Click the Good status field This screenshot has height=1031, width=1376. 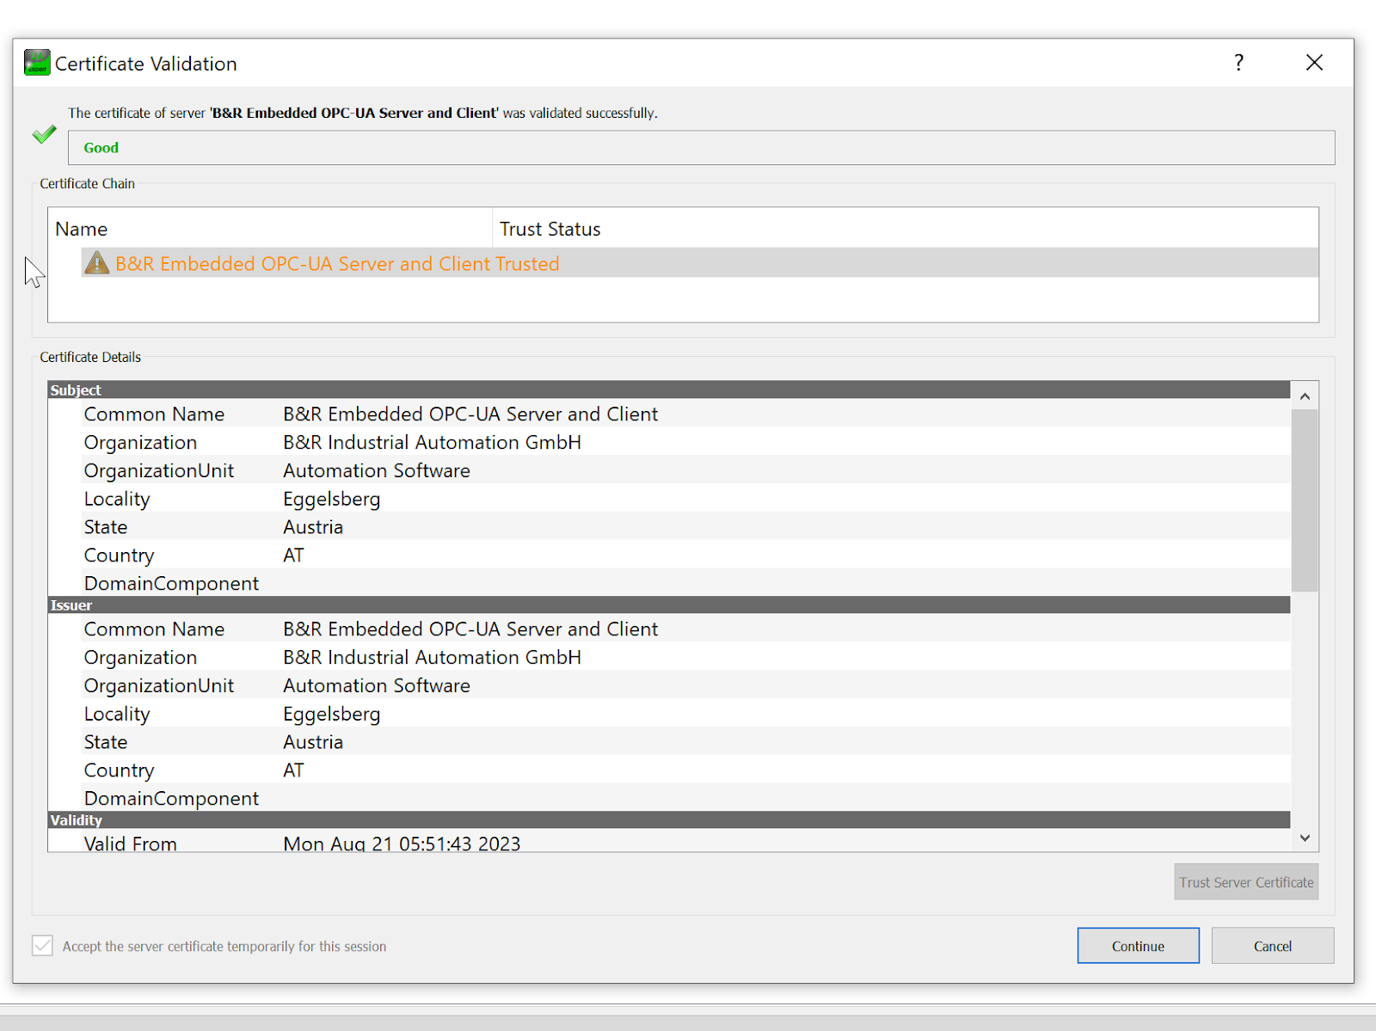[701, 148]
